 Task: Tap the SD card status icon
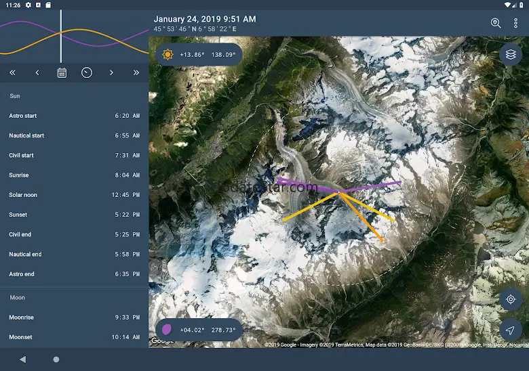pos(48,5)
